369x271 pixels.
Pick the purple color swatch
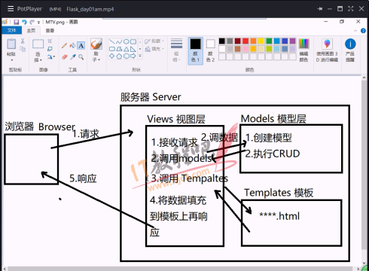(293, 41)
